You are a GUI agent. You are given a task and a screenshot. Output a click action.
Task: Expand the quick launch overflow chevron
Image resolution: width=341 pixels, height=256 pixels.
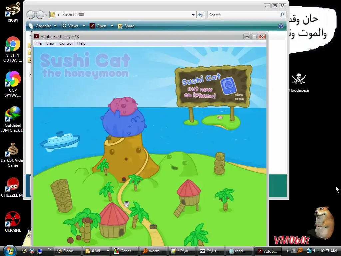pyautogui.click(x=49, y=249)
